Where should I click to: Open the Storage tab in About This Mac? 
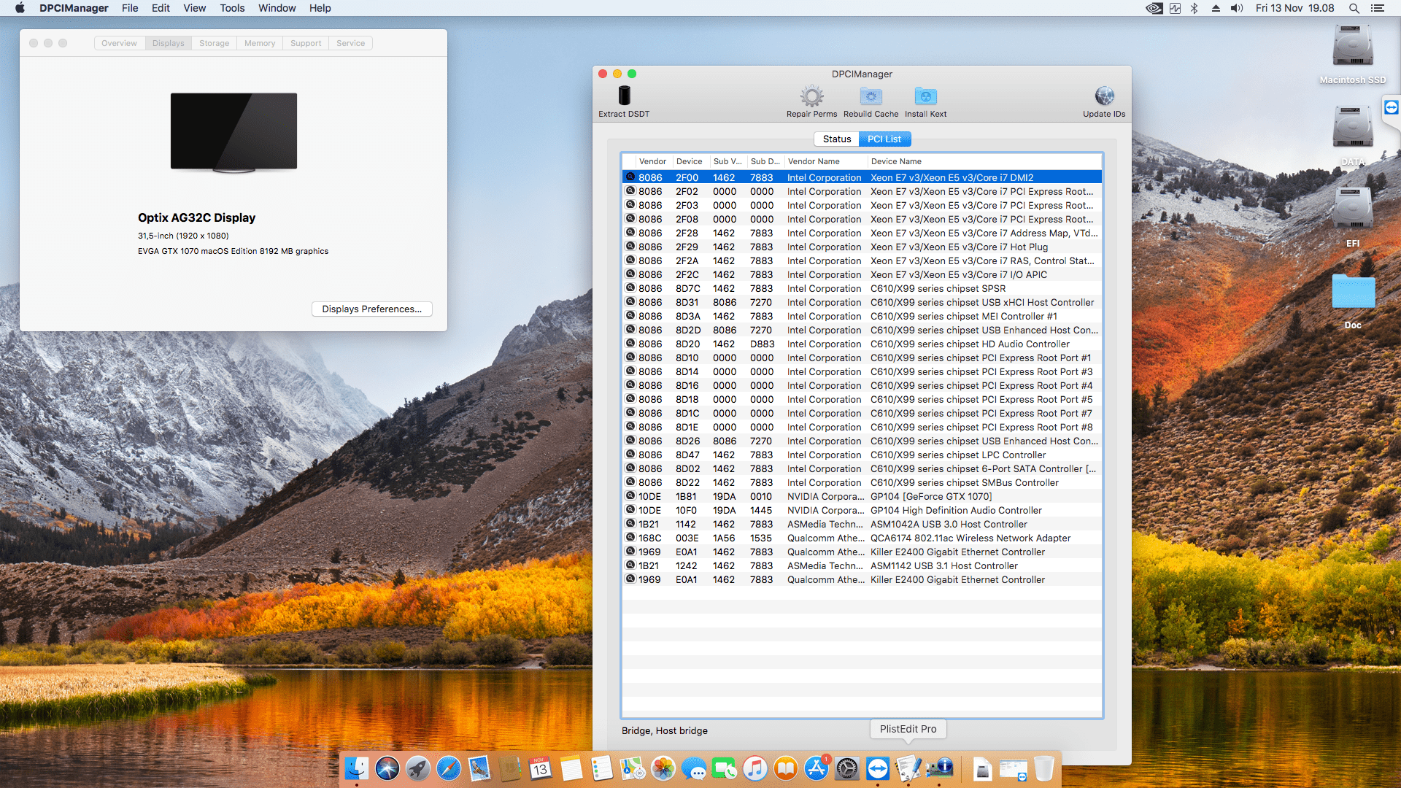(214, 43)
